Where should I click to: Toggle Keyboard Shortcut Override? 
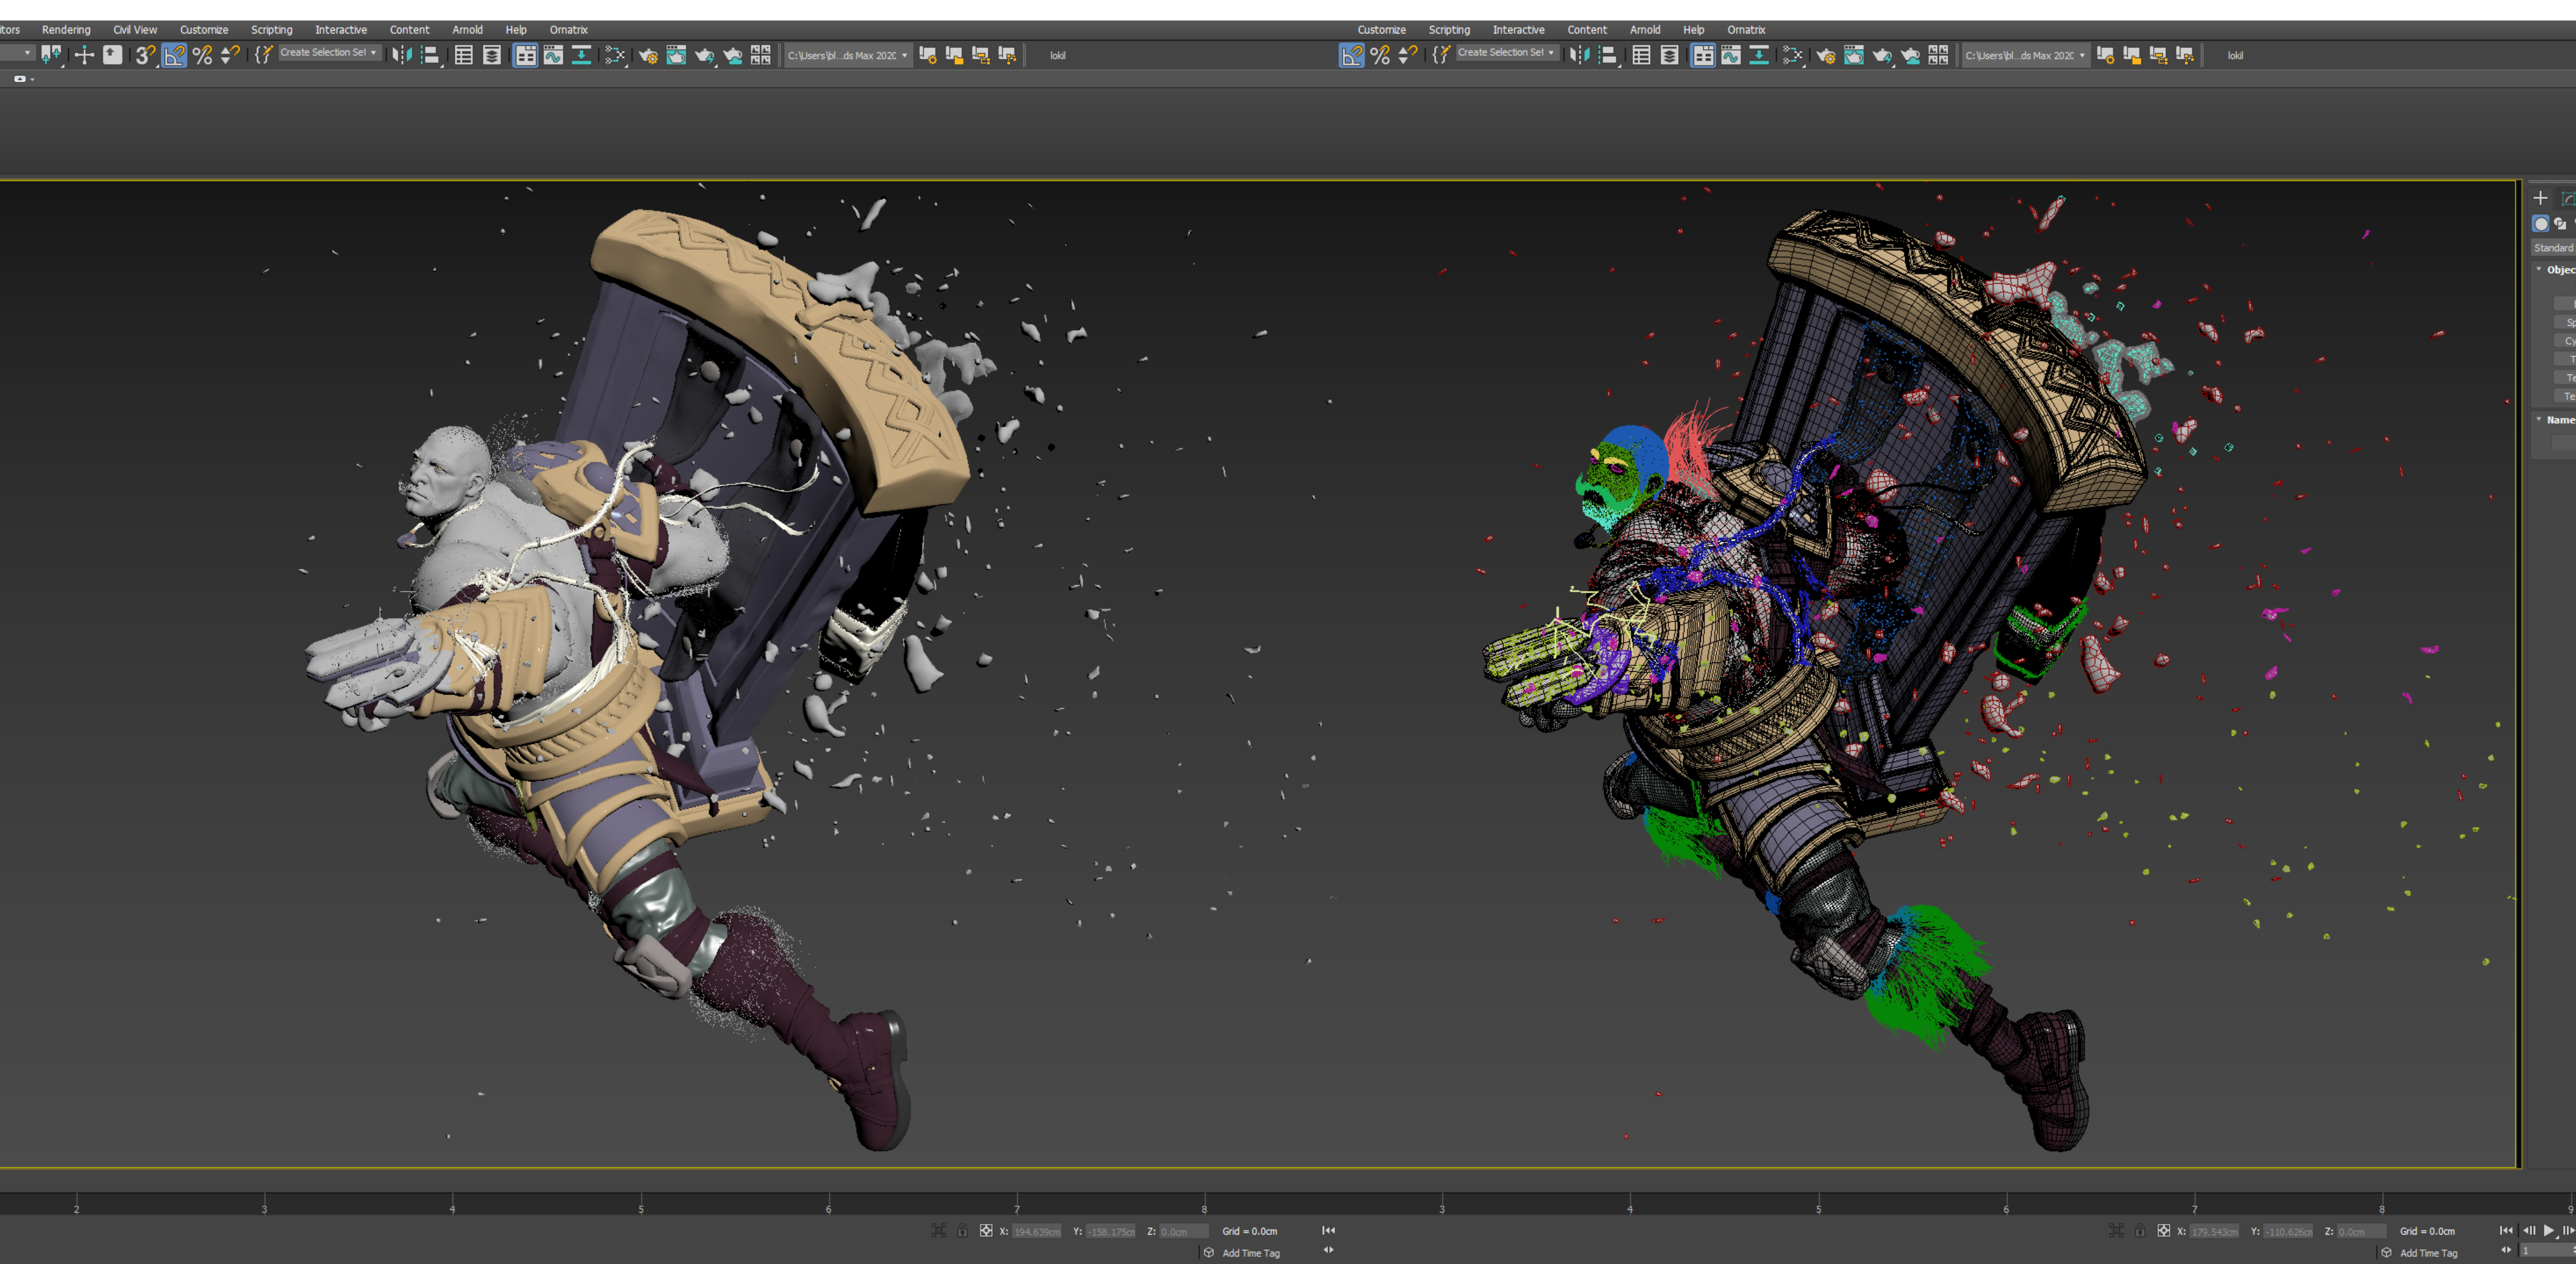tap(112, 55)
